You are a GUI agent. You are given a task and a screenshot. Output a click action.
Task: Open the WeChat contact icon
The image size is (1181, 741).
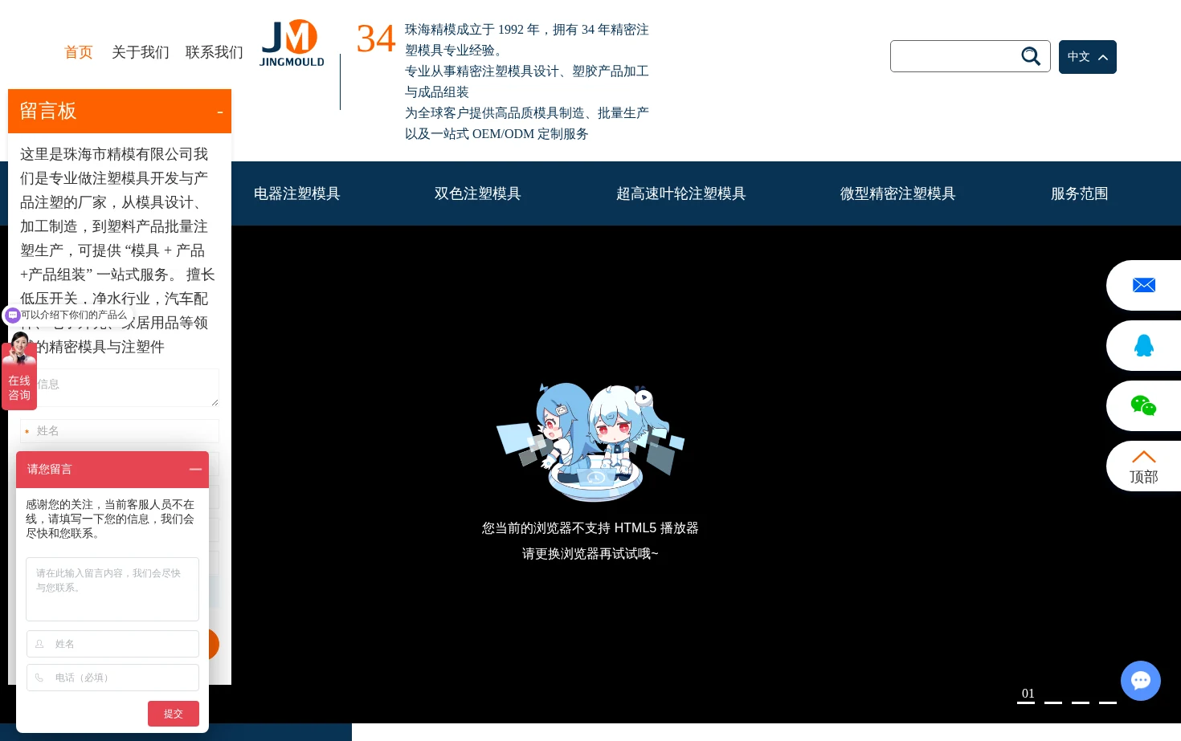click(x=1144, y=405)
